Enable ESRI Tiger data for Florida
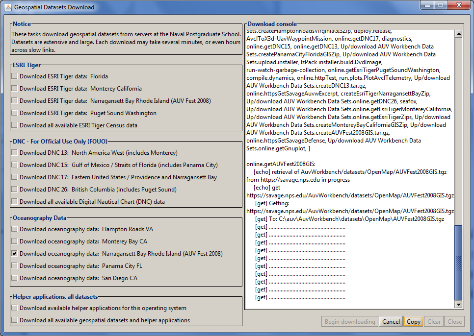 pos(15,76)
